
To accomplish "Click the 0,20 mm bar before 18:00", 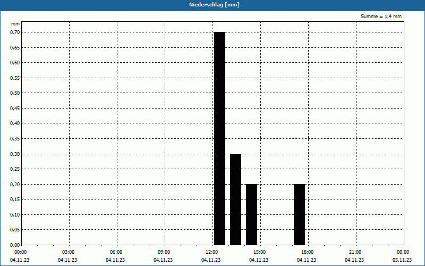I will pos(300,214).
